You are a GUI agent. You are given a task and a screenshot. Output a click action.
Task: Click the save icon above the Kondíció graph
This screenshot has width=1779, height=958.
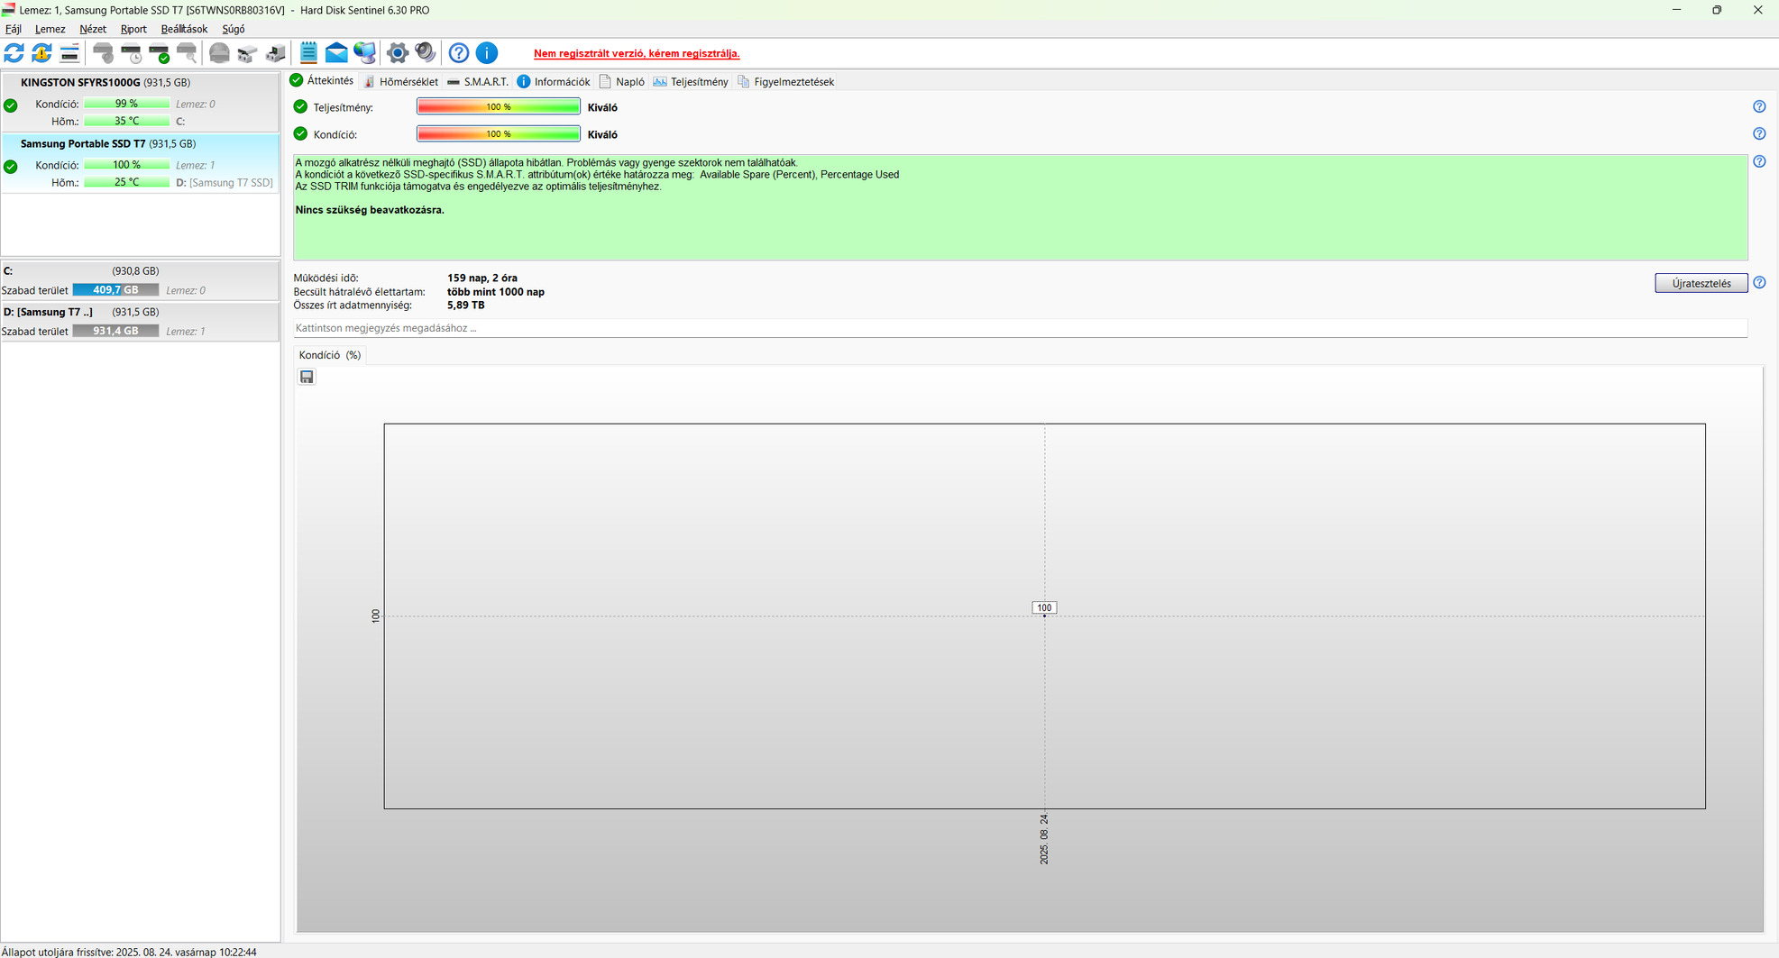(x=307, y=377)
